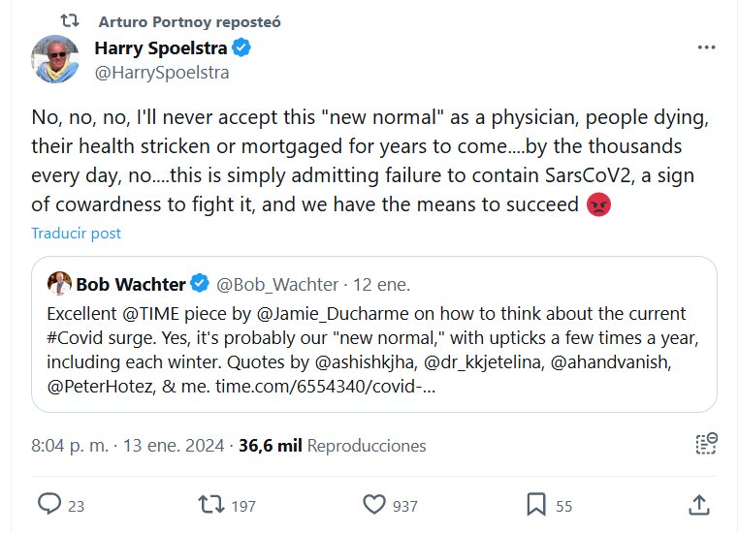Open the share post icon
The image size is (739, 533).
pos(698,504)
